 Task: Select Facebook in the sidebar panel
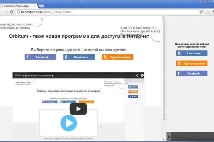pos(192,73)
